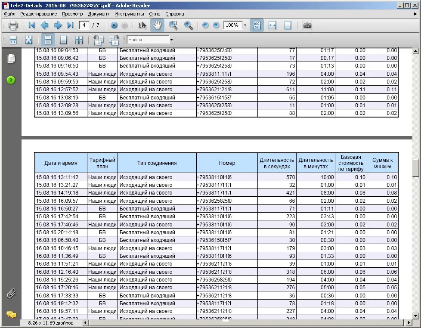Go to first page button
The width and height of the screenshot is (421, 328).
(31, 25)
